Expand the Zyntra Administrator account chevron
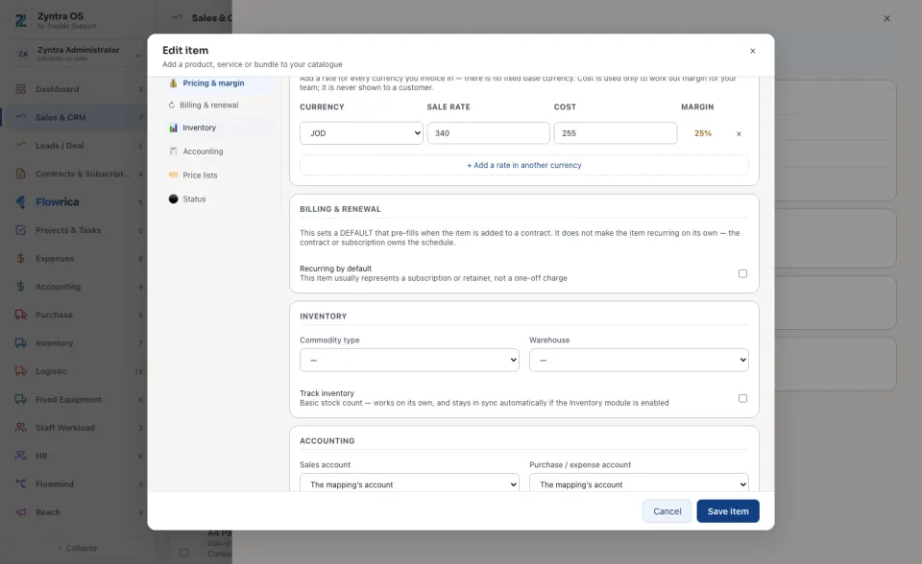Screen dimensions: 922x564 coord(137,56)
